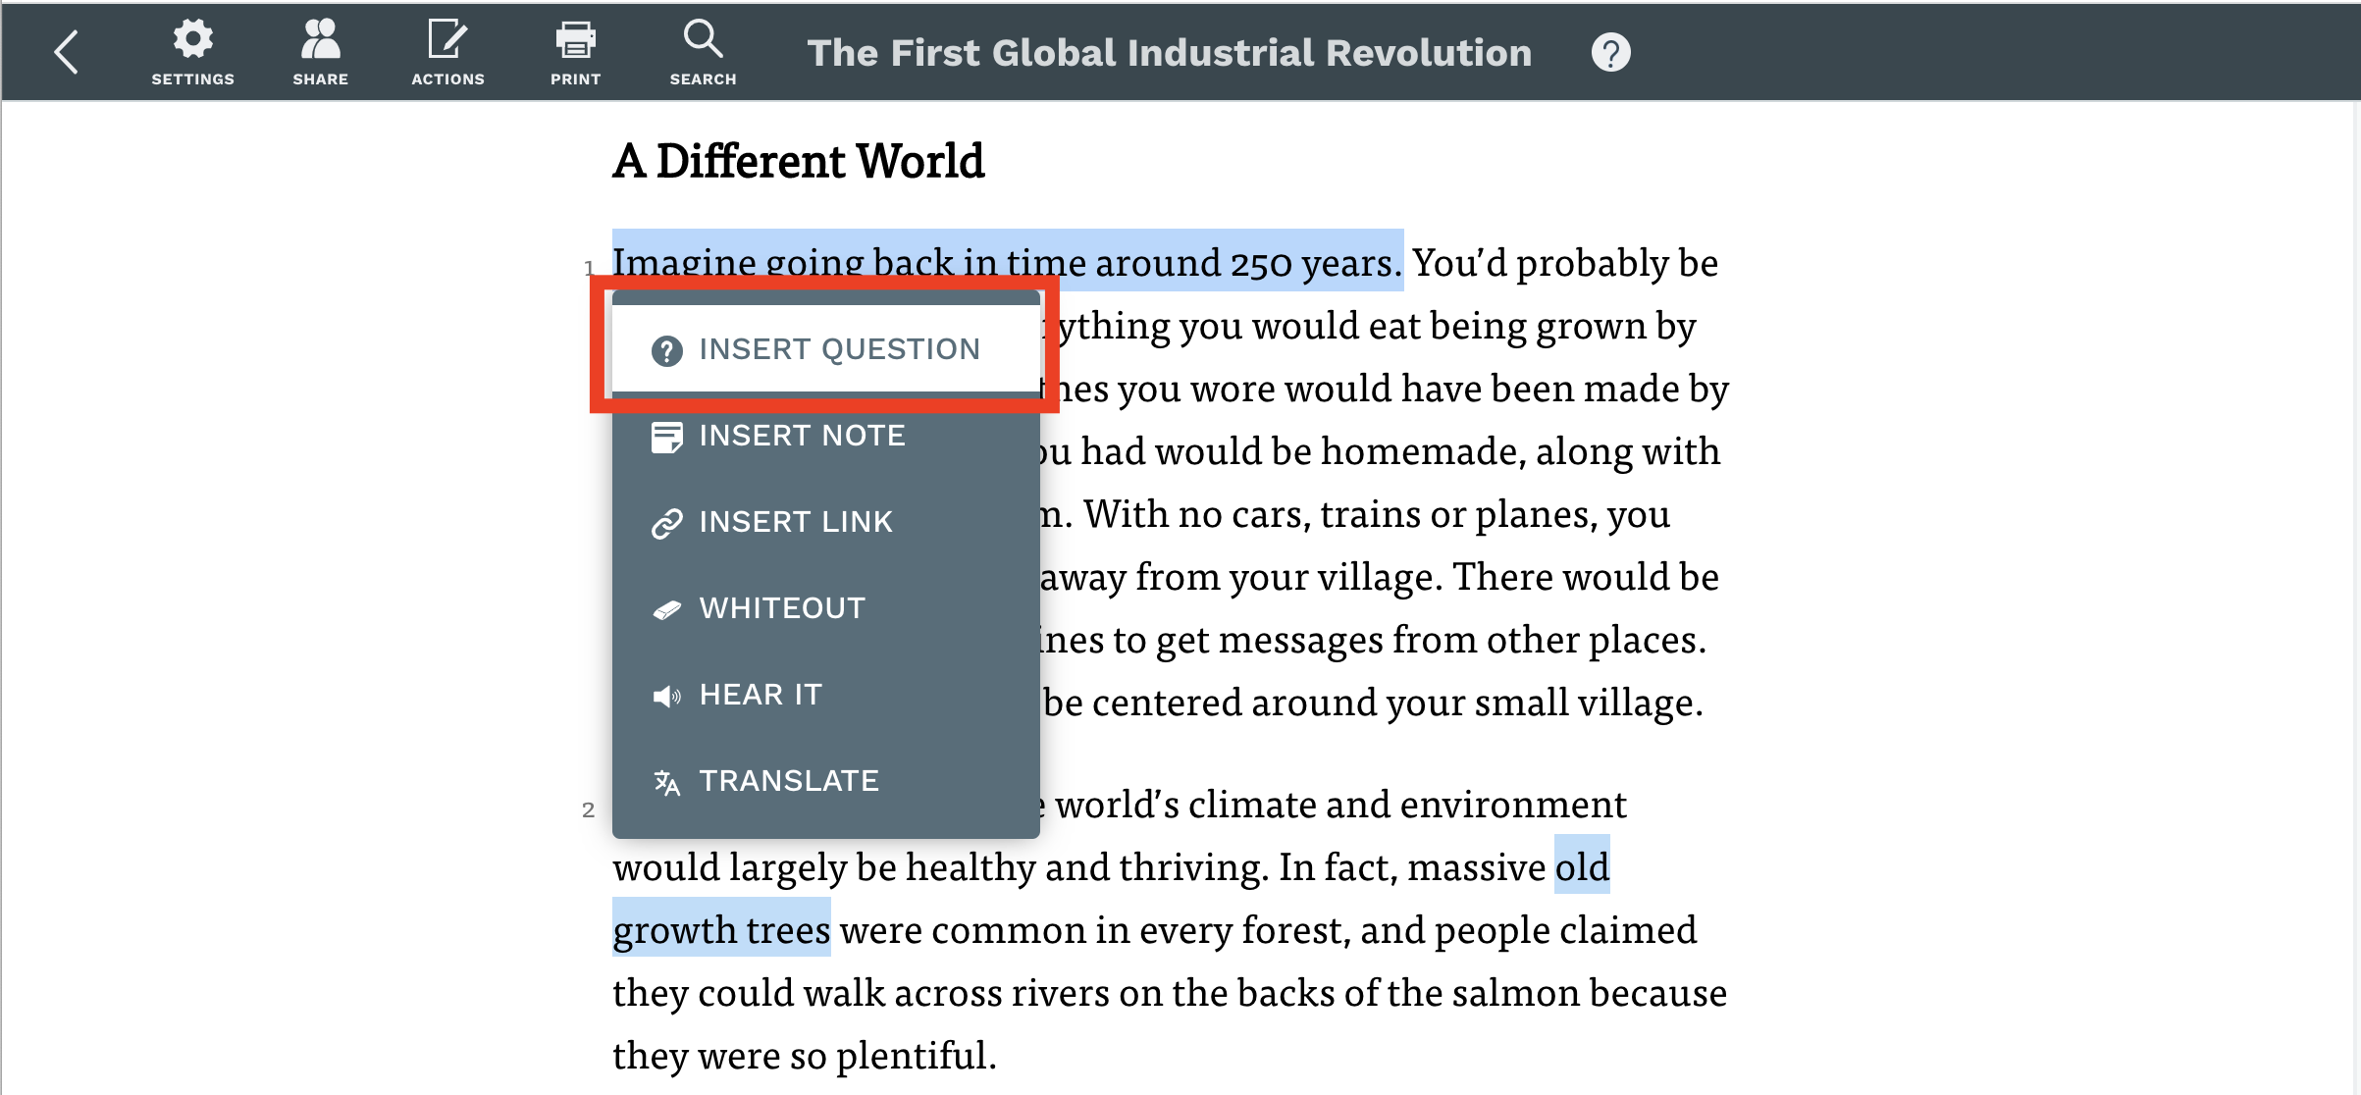Image resolution: width=2361 pixels, height=1095 pixels.
Task: Select Whiteout option
Action: pos(825,608)
